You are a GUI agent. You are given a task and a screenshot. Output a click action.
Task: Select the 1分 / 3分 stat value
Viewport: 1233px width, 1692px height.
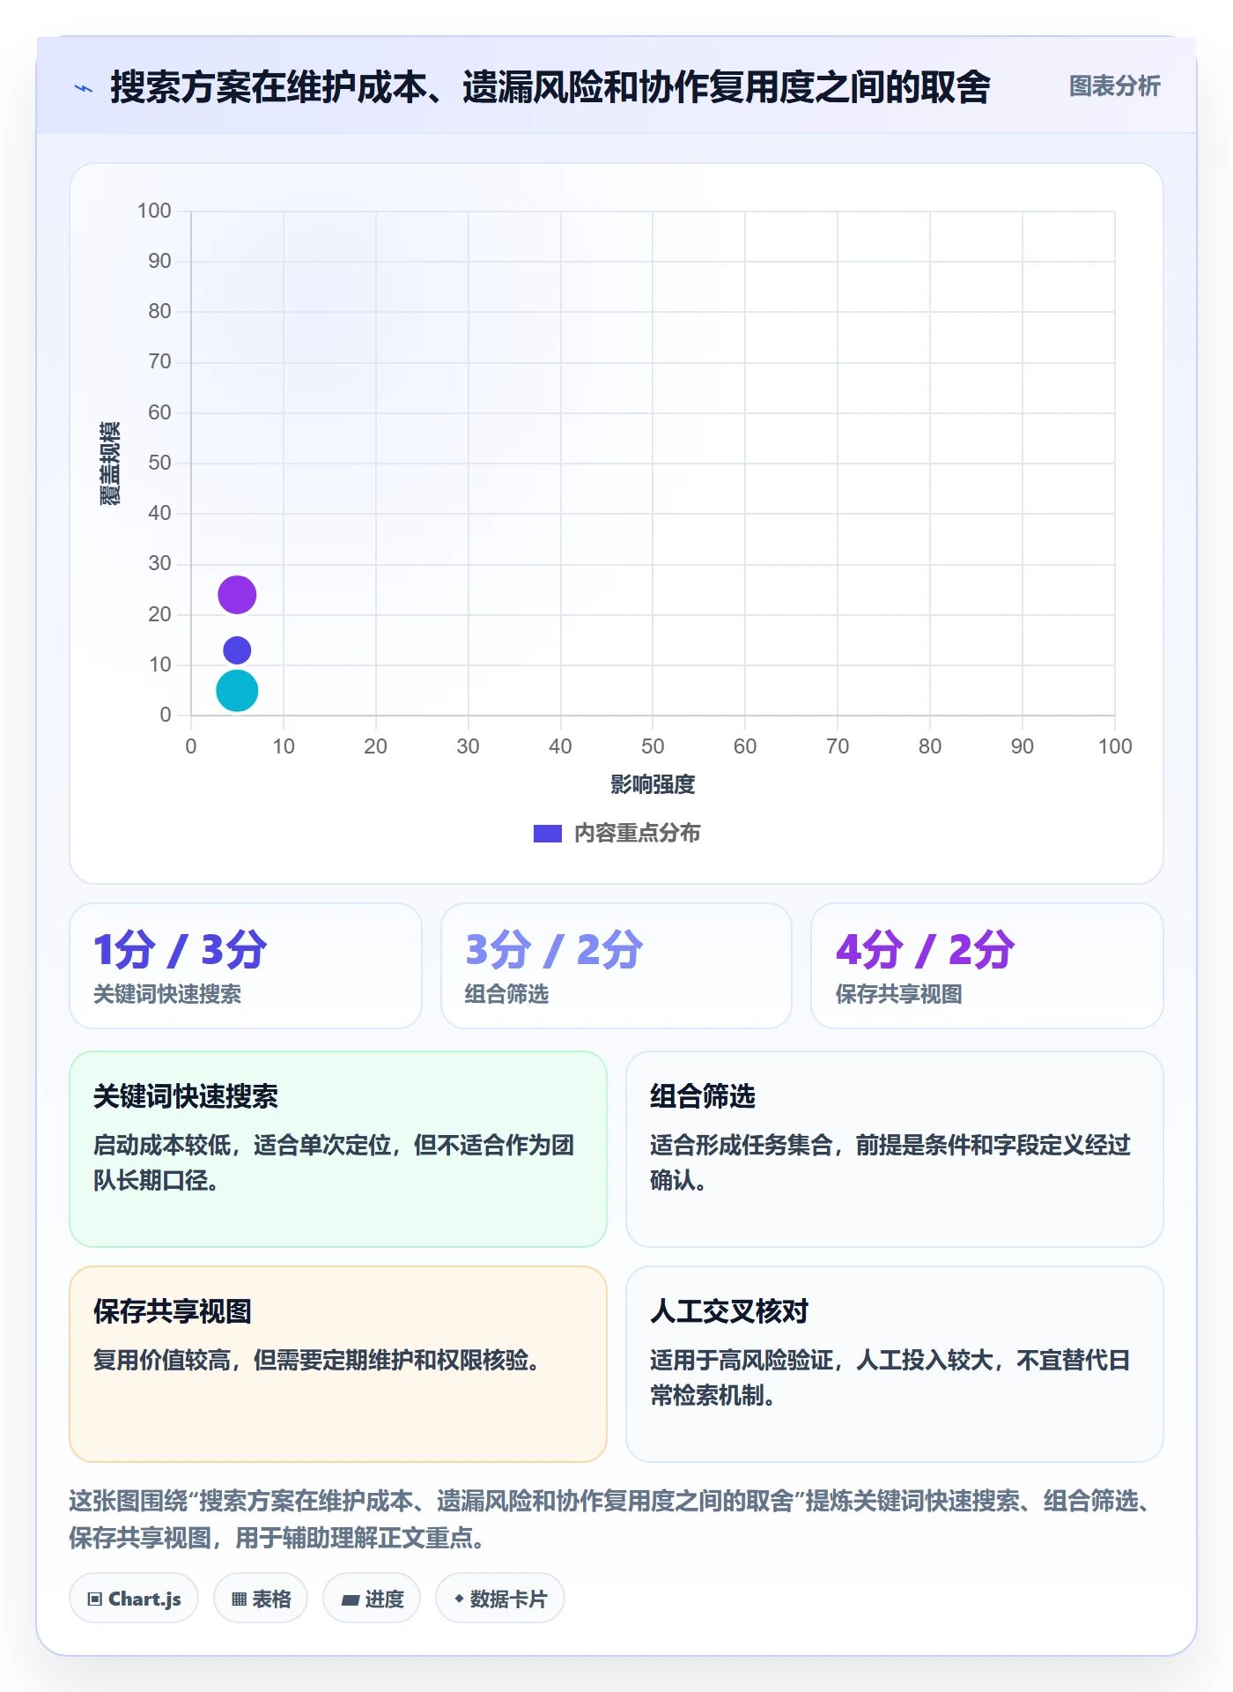pos(180,950)
